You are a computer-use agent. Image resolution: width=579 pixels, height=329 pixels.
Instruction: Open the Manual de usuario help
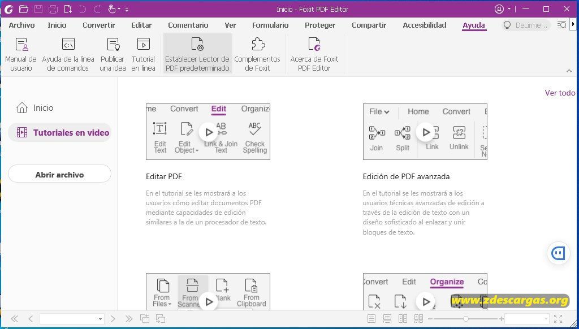tap(21, 54)
